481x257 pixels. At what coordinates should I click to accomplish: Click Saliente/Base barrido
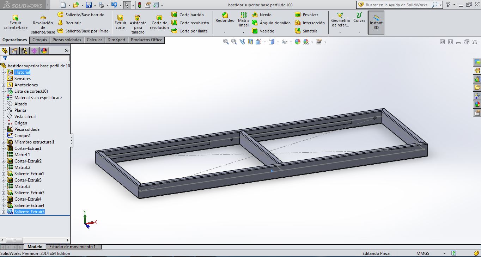(81, 15)
